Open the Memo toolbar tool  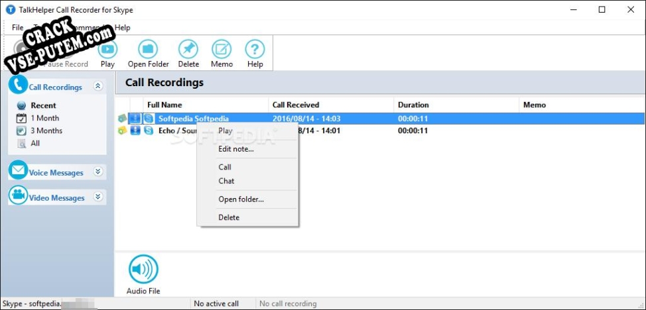coord(222,50)
